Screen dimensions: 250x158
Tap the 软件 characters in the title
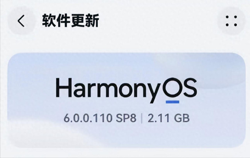point(56,21)
